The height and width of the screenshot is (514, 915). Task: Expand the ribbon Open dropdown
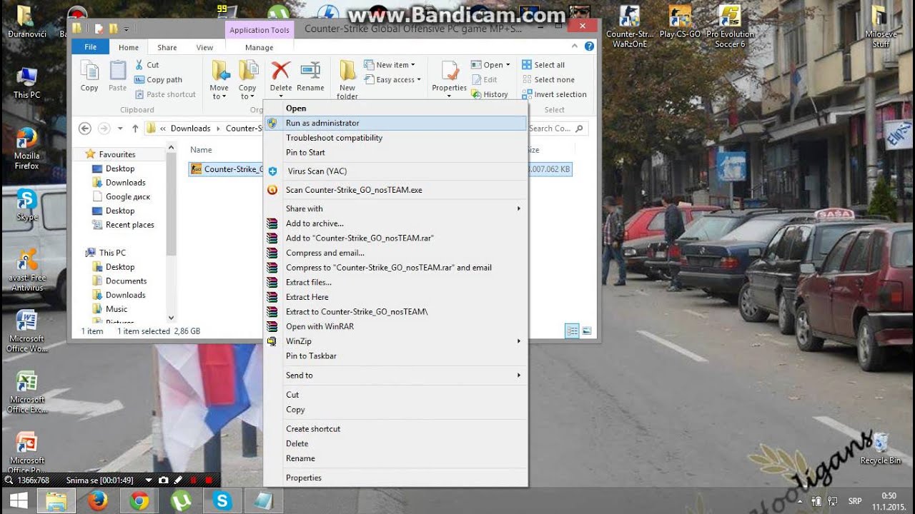tap(491, 65)
